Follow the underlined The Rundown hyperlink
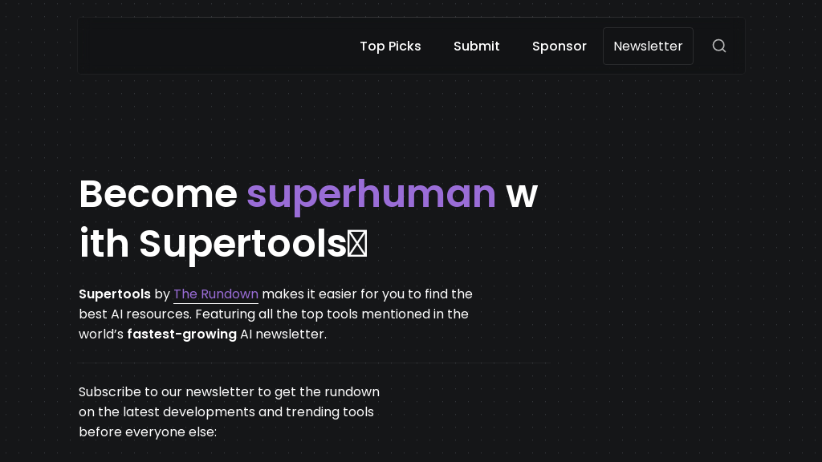822x462 pixels. pyautogui.click(x=215, y=294)
